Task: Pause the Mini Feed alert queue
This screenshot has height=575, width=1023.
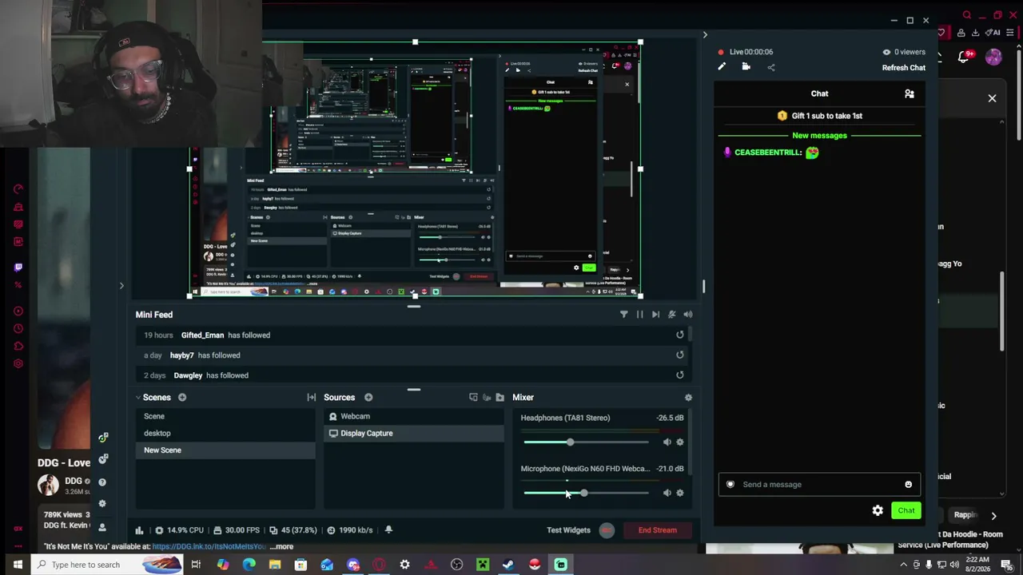Action: 639,315
